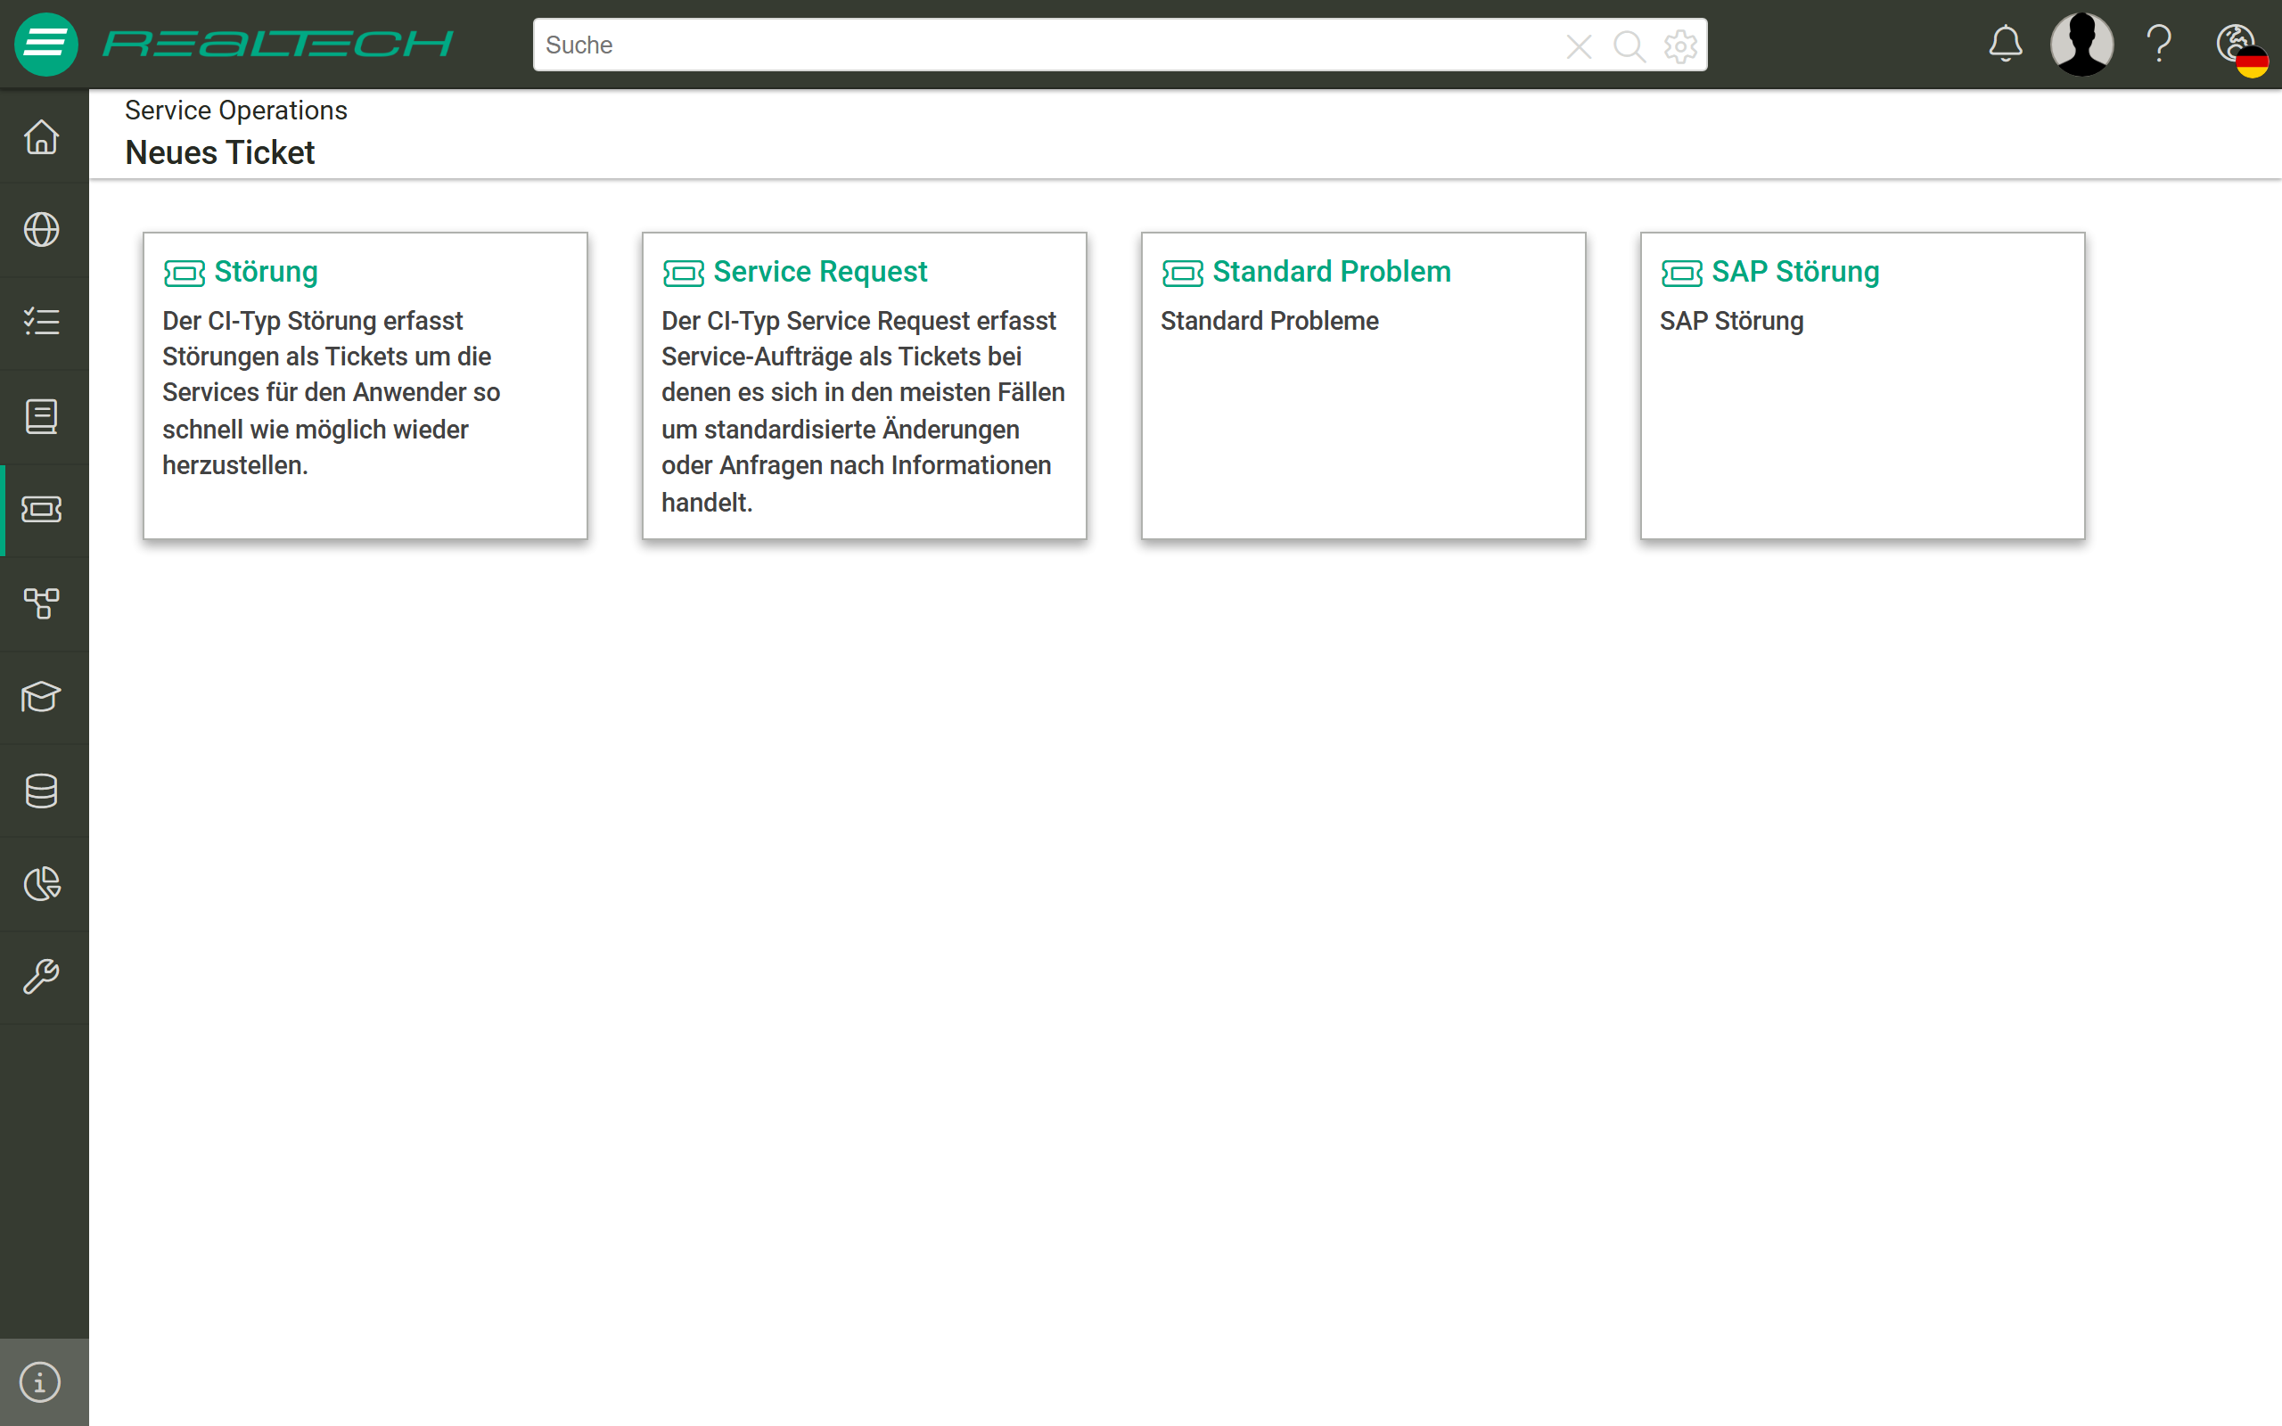The image size is (2282, 1426).
Task: Clear the search field with the X
Action: 1579,45
